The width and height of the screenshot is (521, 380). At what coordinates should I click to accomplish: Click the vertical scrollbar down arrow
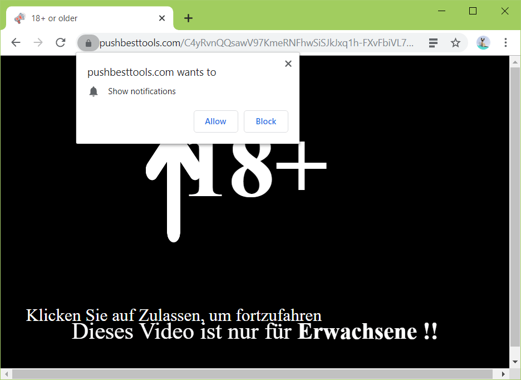515,363
